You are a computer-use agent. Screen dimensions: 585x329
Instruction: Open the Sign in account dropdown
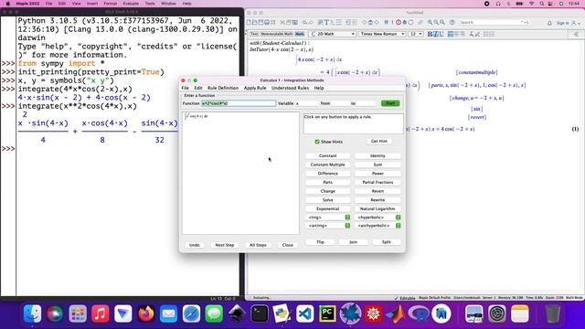coord(569,23)
